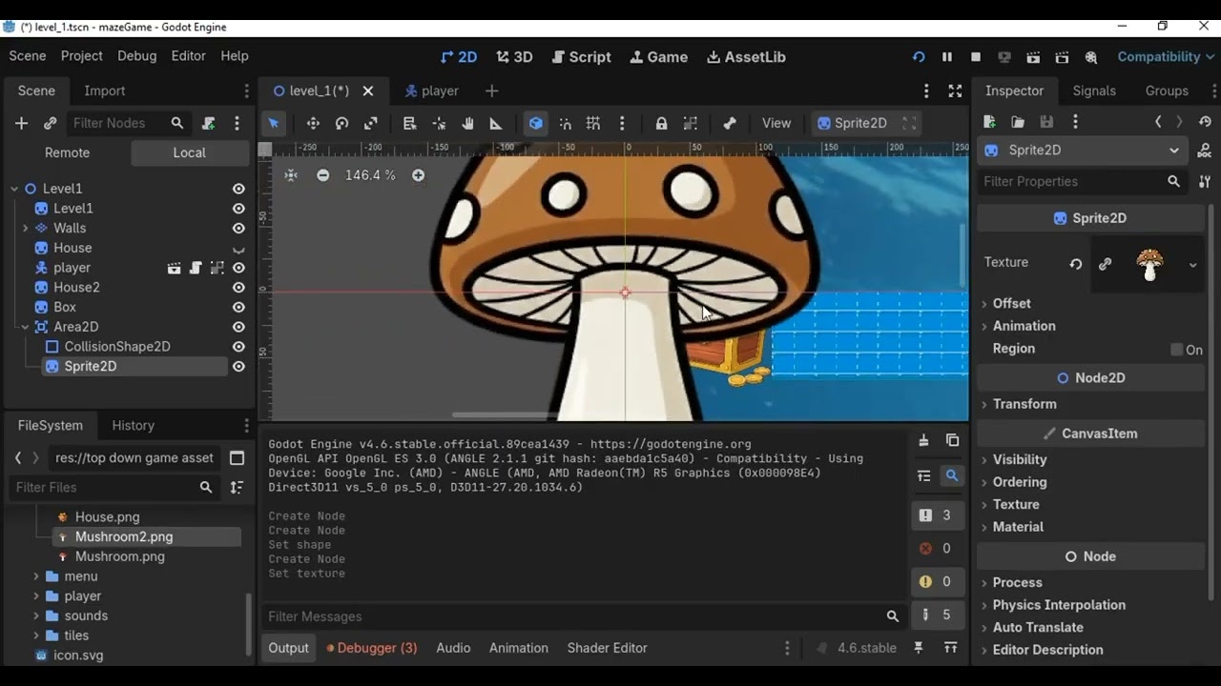Reset the Texture property
Screen dimensions: 1221x686
pos(1076,264)
